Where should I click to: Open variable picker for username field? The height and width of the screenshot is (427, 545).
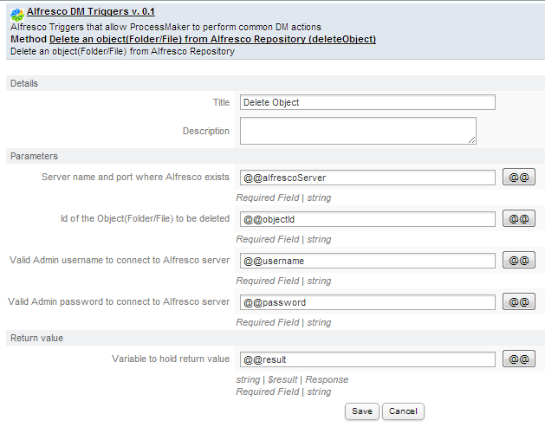coord(518,261)
